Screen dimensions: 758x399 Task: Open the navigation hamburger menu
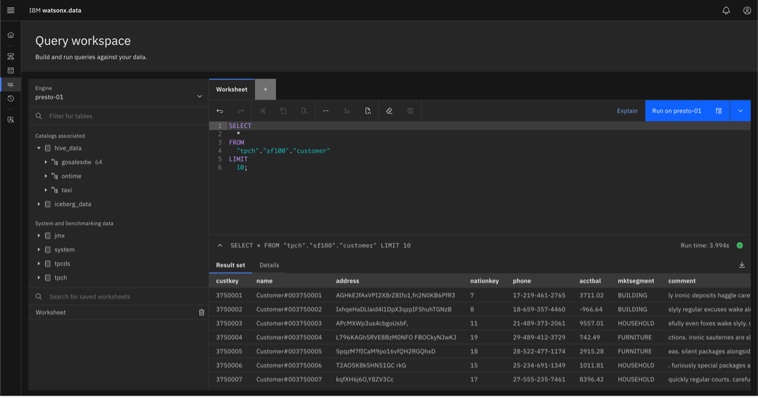[10, 10]
